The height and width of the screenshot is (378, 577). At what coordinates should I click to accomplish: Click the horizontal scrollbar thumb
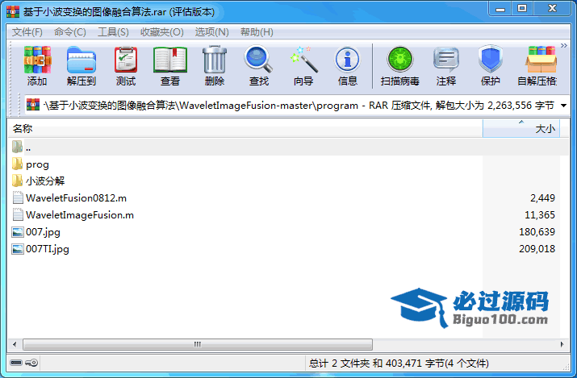pyautogui.click(x=198, y=344)
